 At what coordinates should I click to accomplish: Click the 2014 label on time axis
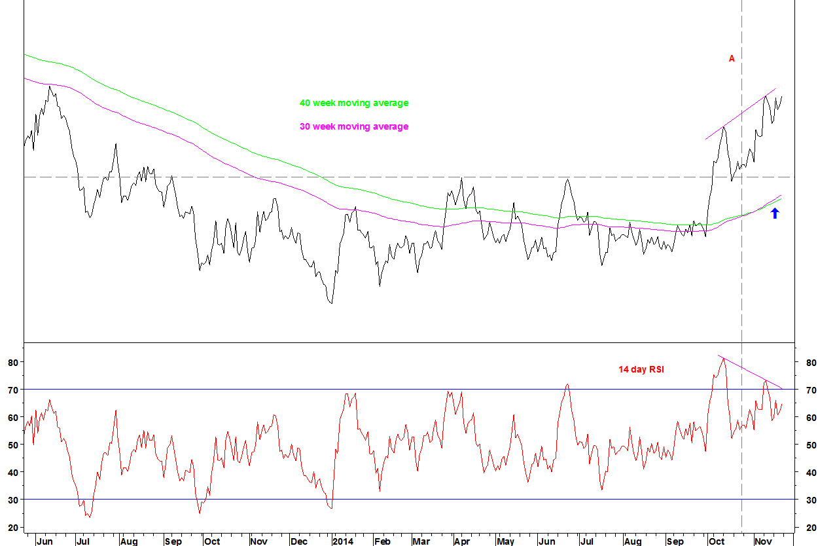tap(342, 541)
